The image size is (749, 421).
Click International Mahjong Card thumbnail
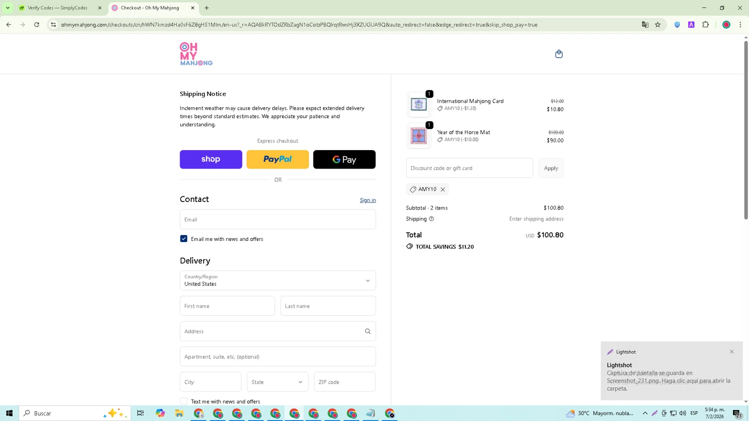pos(418,105)
